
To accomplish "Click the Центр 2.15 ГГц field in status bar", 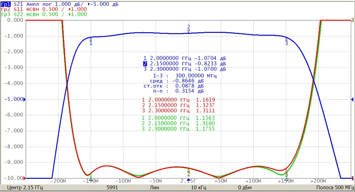I will (x=25, y=187).
